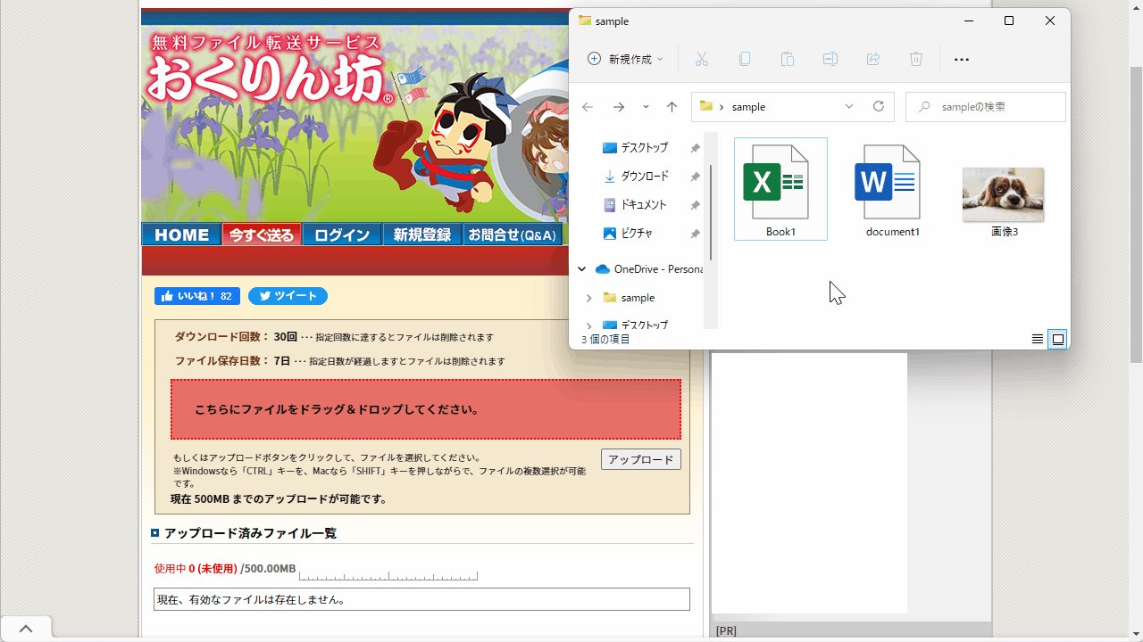The height and width of the screenshot is (642, 1143).
Task: Focus the sampleの検索 search box
Action: pyautogui.click(x=986, y=107)
